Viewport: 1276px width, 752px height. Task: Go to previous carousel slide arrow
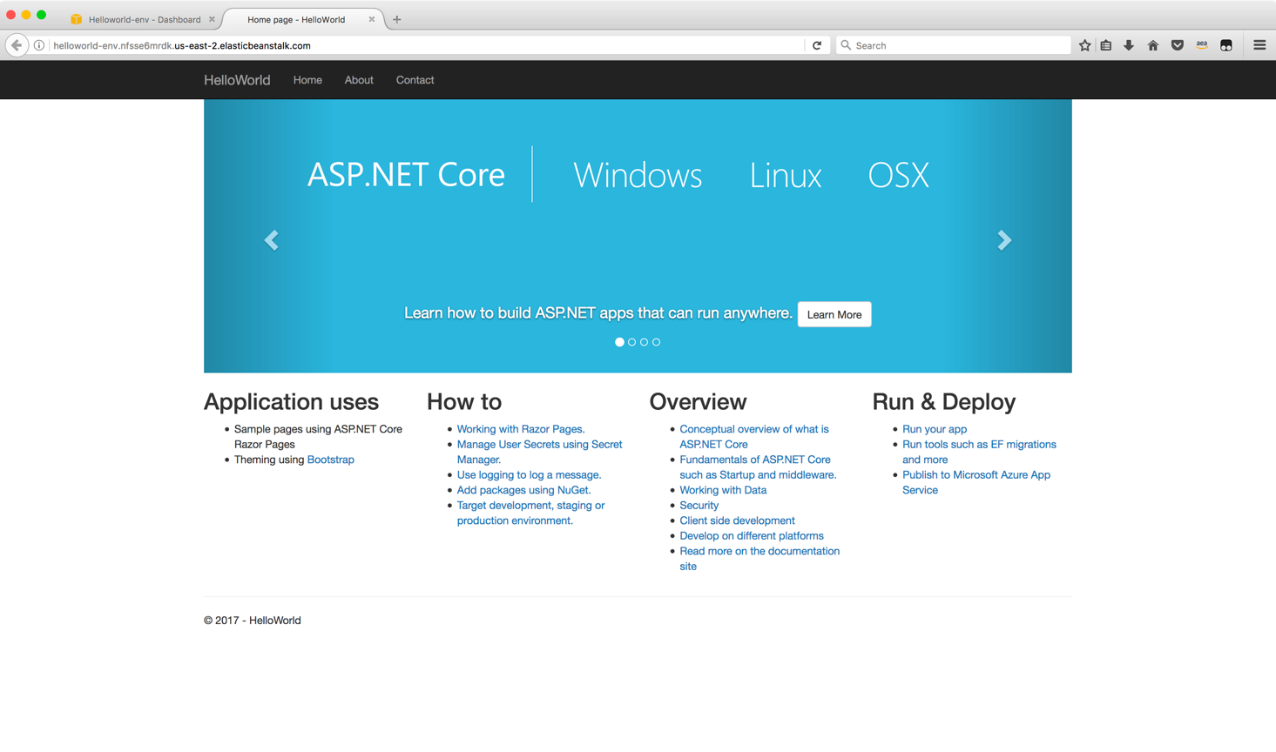pyautogui.click(x=272, y=240)
